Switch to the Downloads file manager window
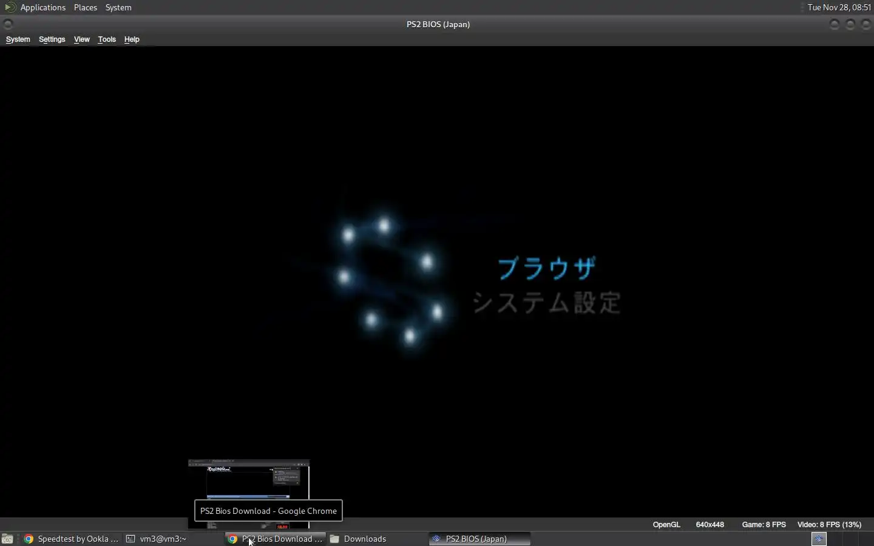 [x=377, y=539]
